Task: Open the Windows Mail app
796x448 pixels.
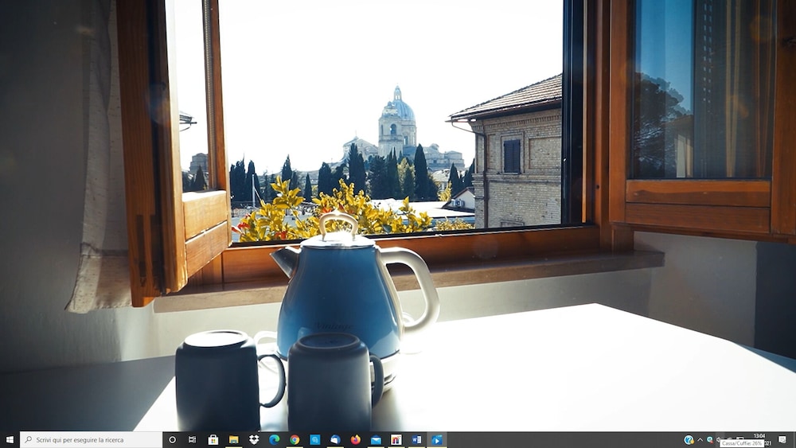Action: [x=376, y=439]
